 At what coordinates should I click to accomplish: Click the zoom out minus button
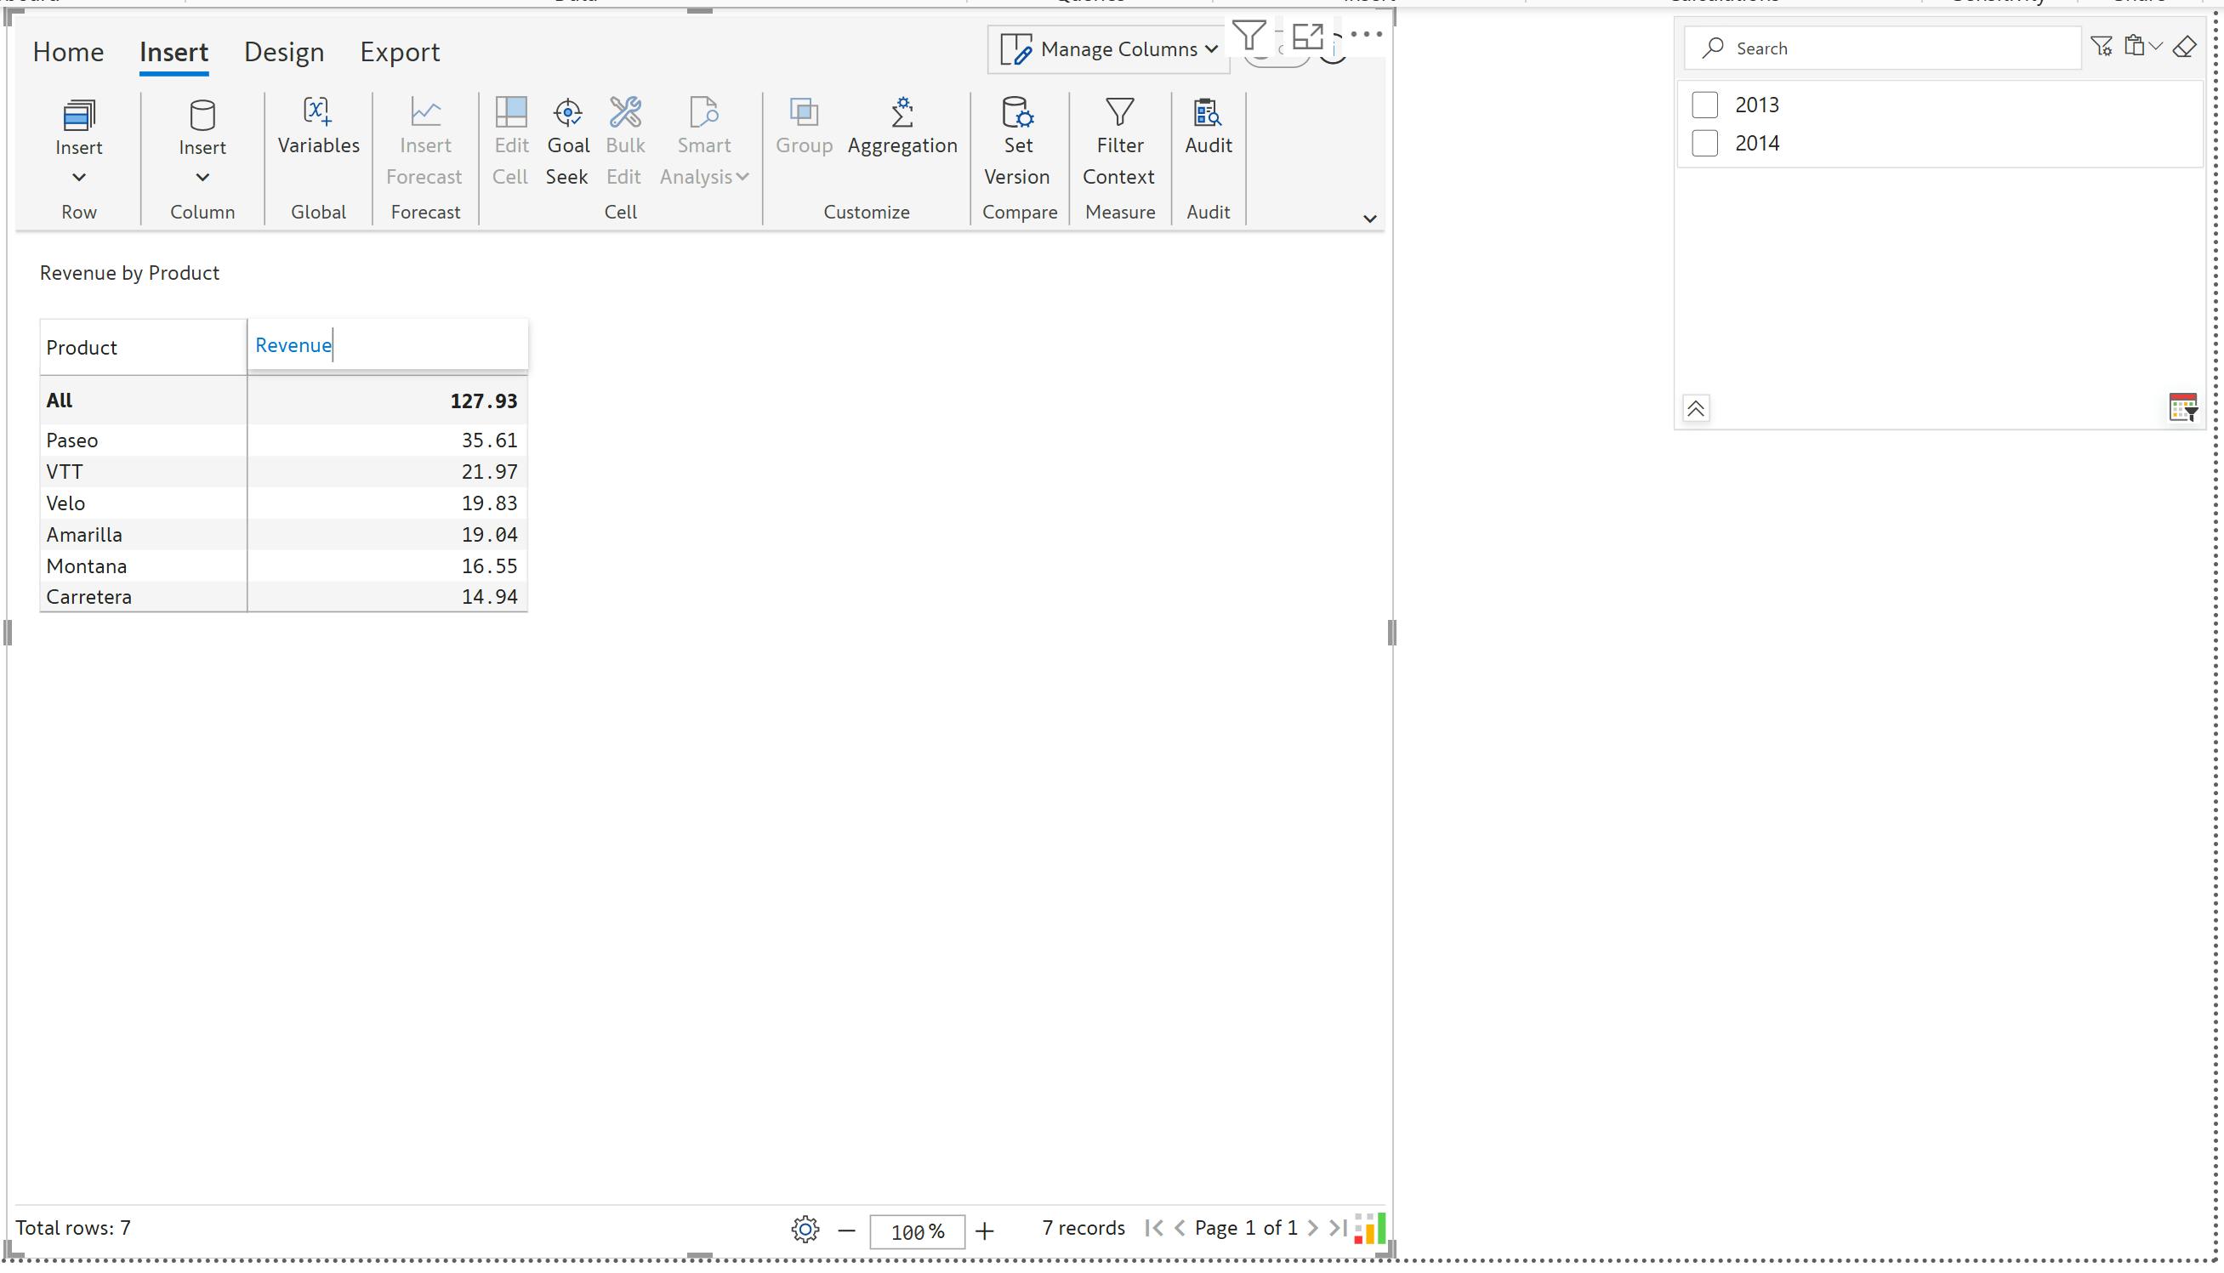(845, 1231)
